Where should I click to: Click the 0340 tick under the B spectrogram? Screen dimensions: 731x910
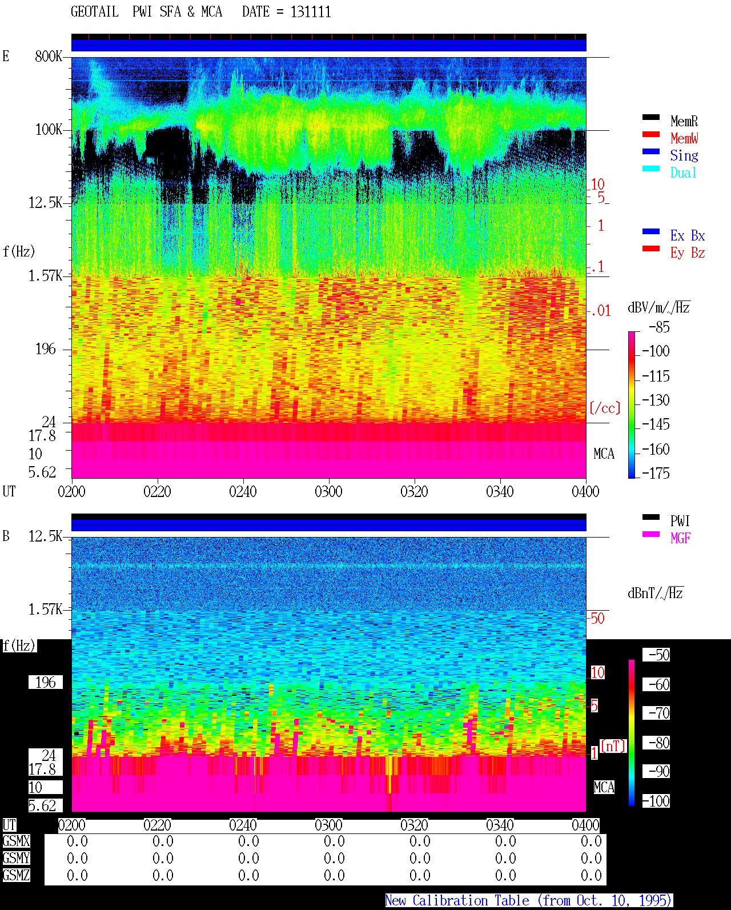point(500,825)
